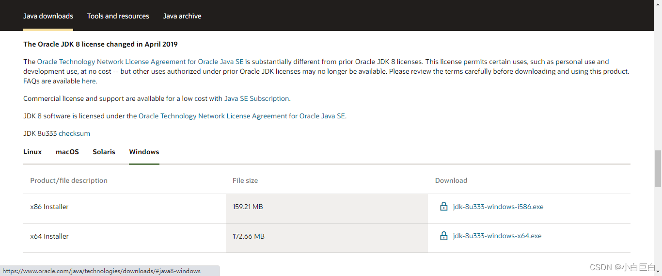Click lock icon beside jdk-8u333-windows-x64.exe
Viewport: 662px width, 276px height.
[x=443, y=236]
